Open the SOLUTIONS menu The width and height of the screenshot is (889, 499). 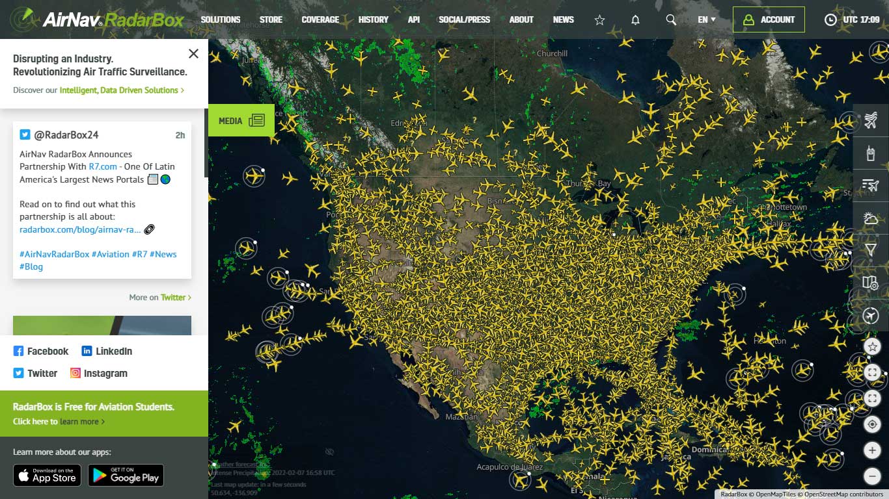click(x=221, y=19)
